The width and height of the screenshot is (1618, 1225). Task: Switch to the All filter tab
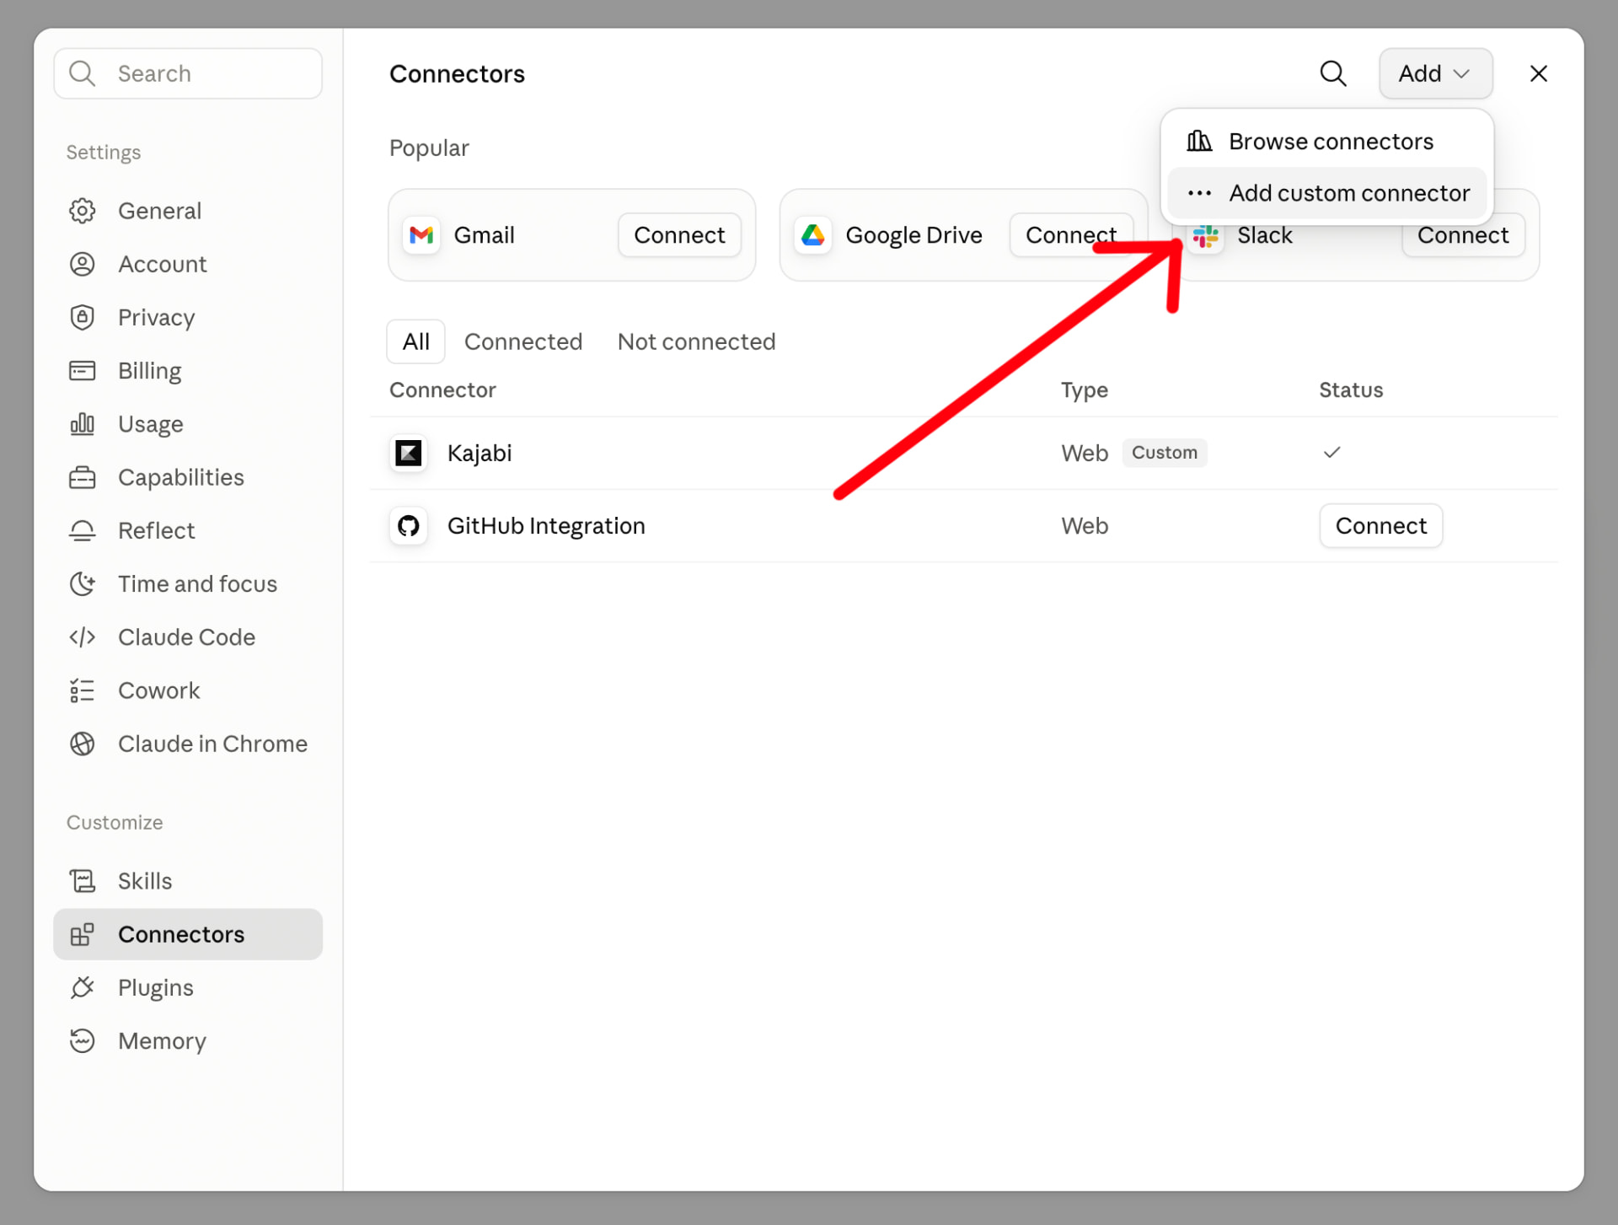click(415, 341)
